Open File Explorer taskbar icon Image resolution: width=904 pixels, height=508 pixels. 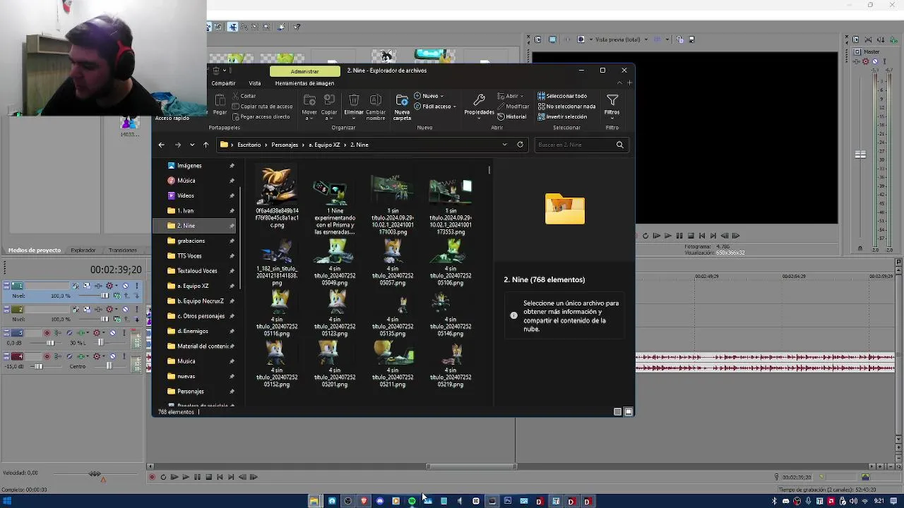coord(314,502)
